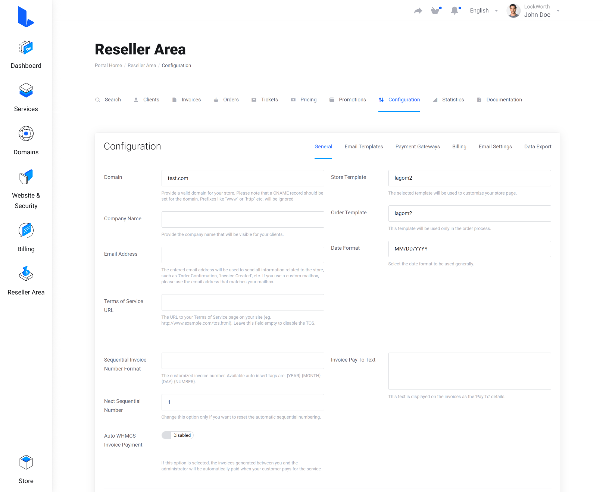Switch to the Email Templates tab

tap(364, 147)
